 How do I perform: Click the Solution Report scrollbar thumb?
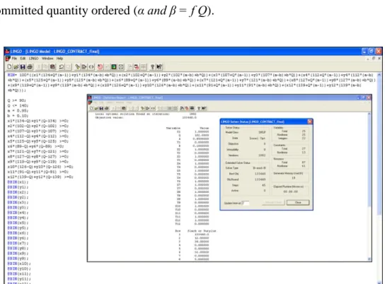pyautogui.click(x=369, y=162)
